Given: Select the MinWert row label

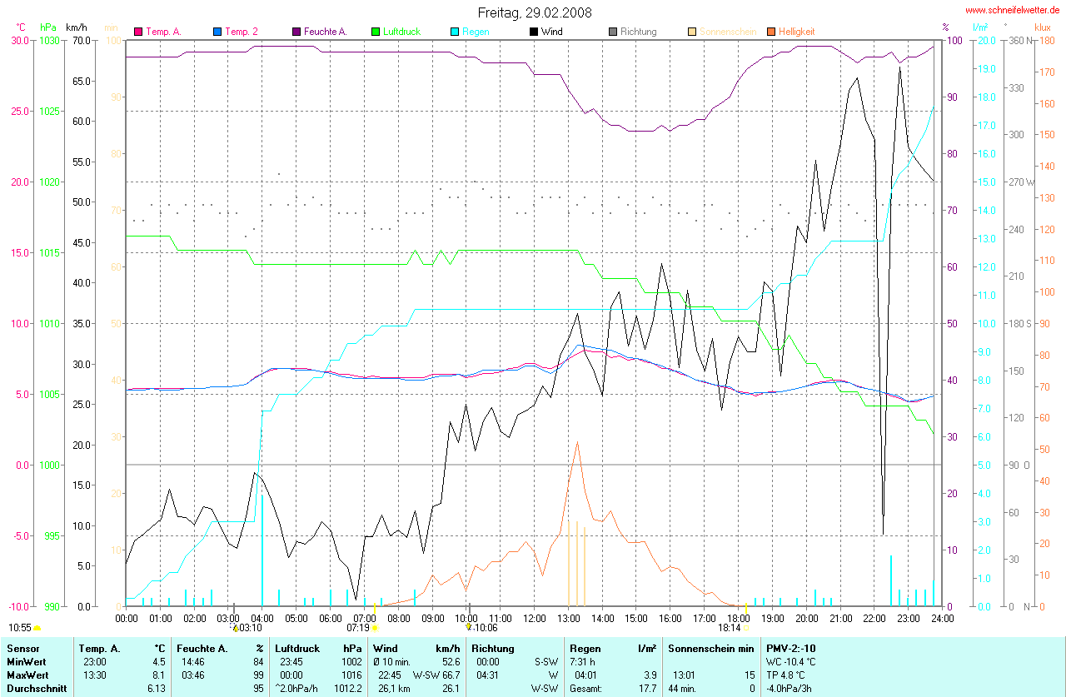Looking at the screenshot, I should (27, 661).
